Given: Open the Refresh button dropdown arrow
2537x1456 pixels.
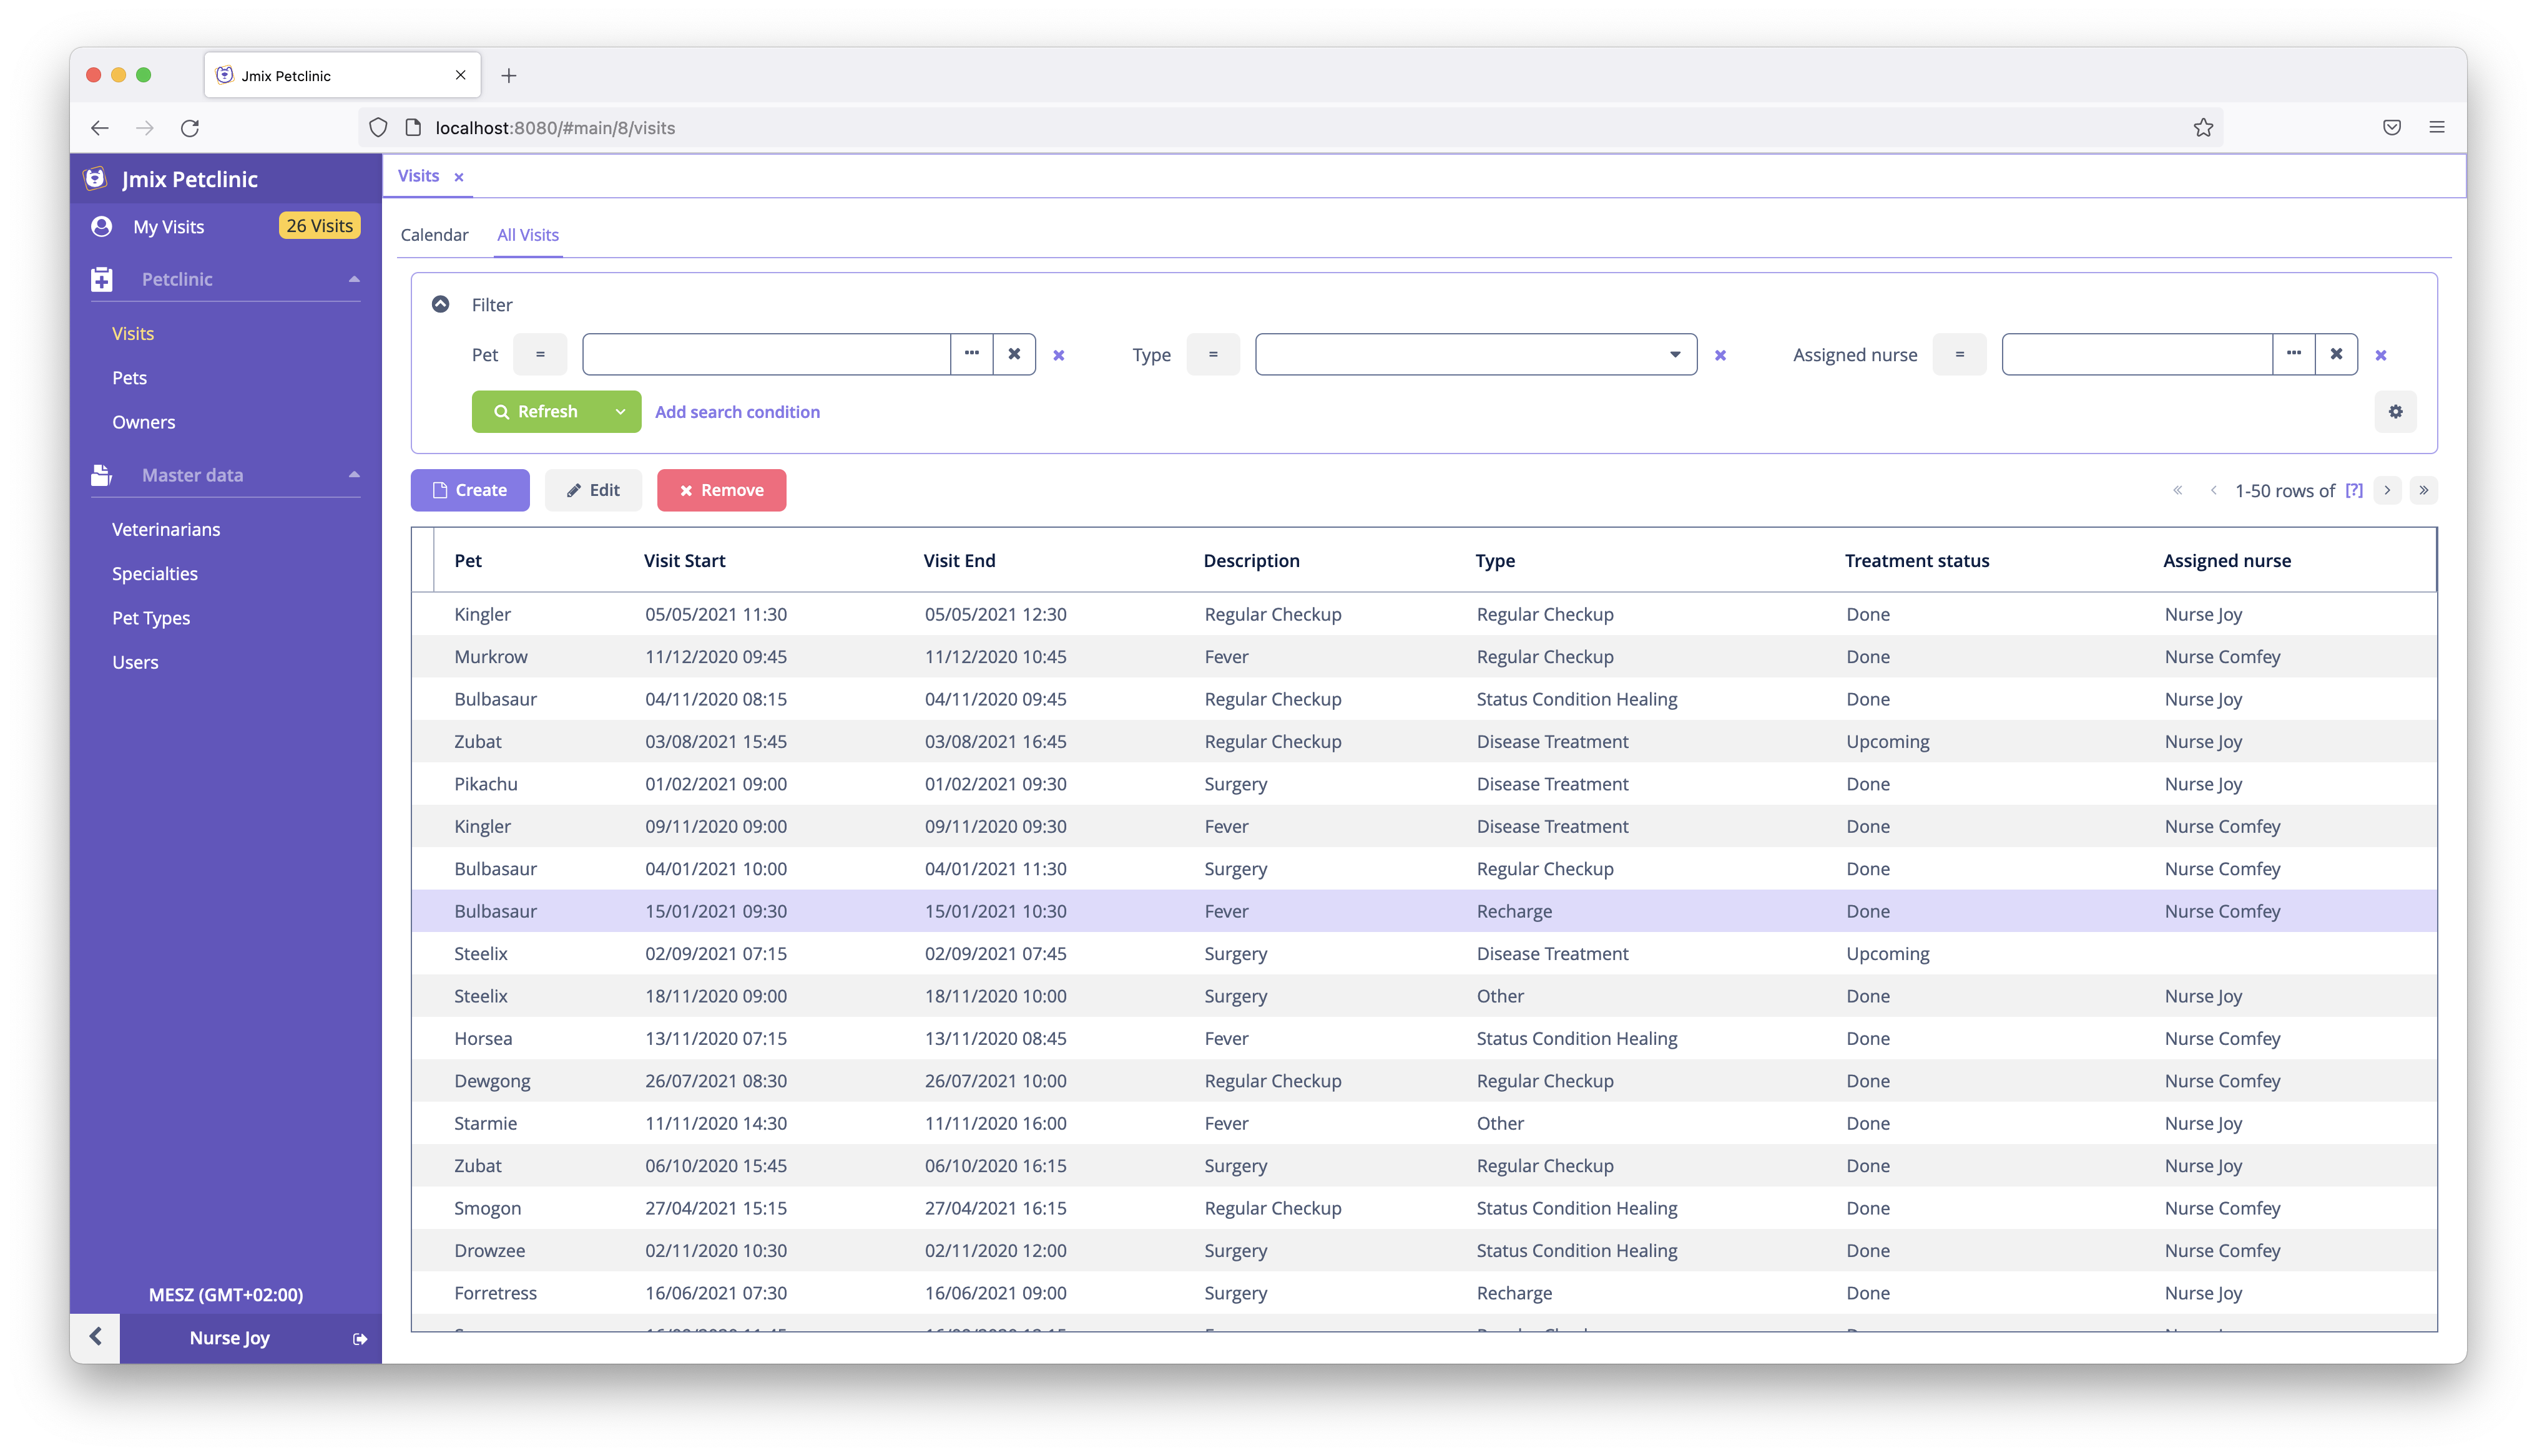Looking at the screenshot, I should pos(621,412).
